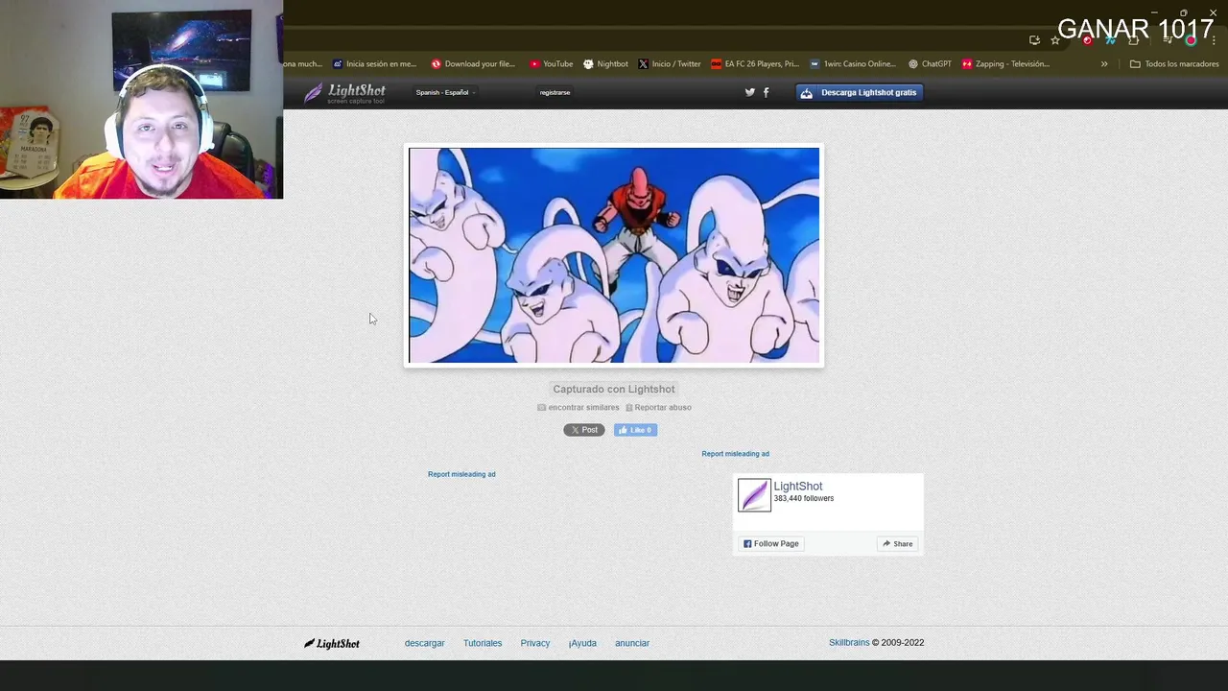Open the anunciar footer link

click(x=632, y=643)
